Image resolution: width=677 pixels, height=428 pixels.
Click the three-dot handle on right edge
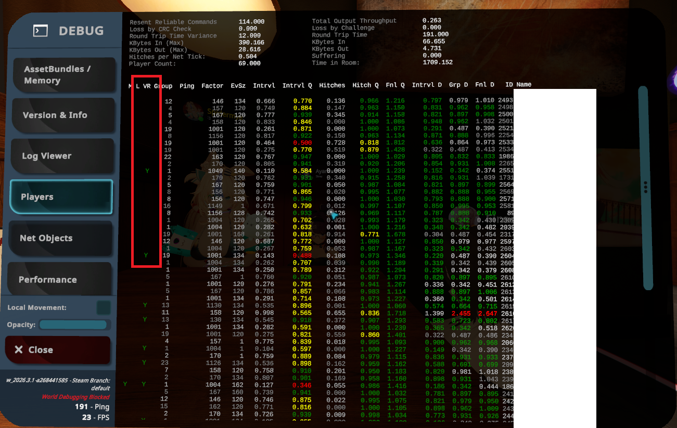[x=645, y=187]
